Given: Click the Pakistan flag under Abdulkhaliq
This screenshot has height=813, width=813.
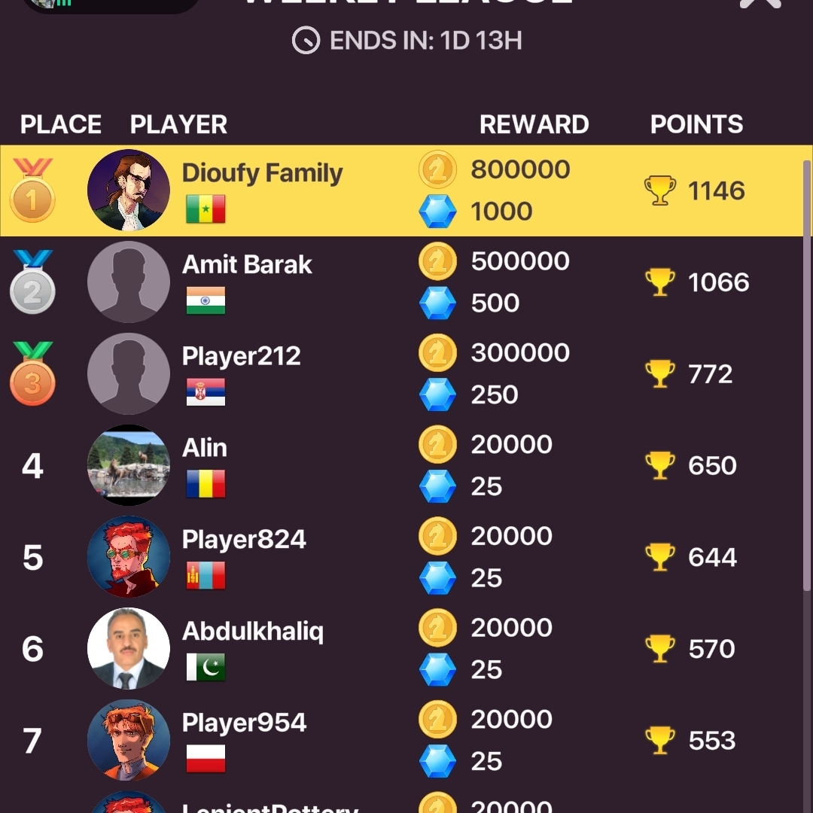Looking at the screenshot, I should click(x=206, y=667).
